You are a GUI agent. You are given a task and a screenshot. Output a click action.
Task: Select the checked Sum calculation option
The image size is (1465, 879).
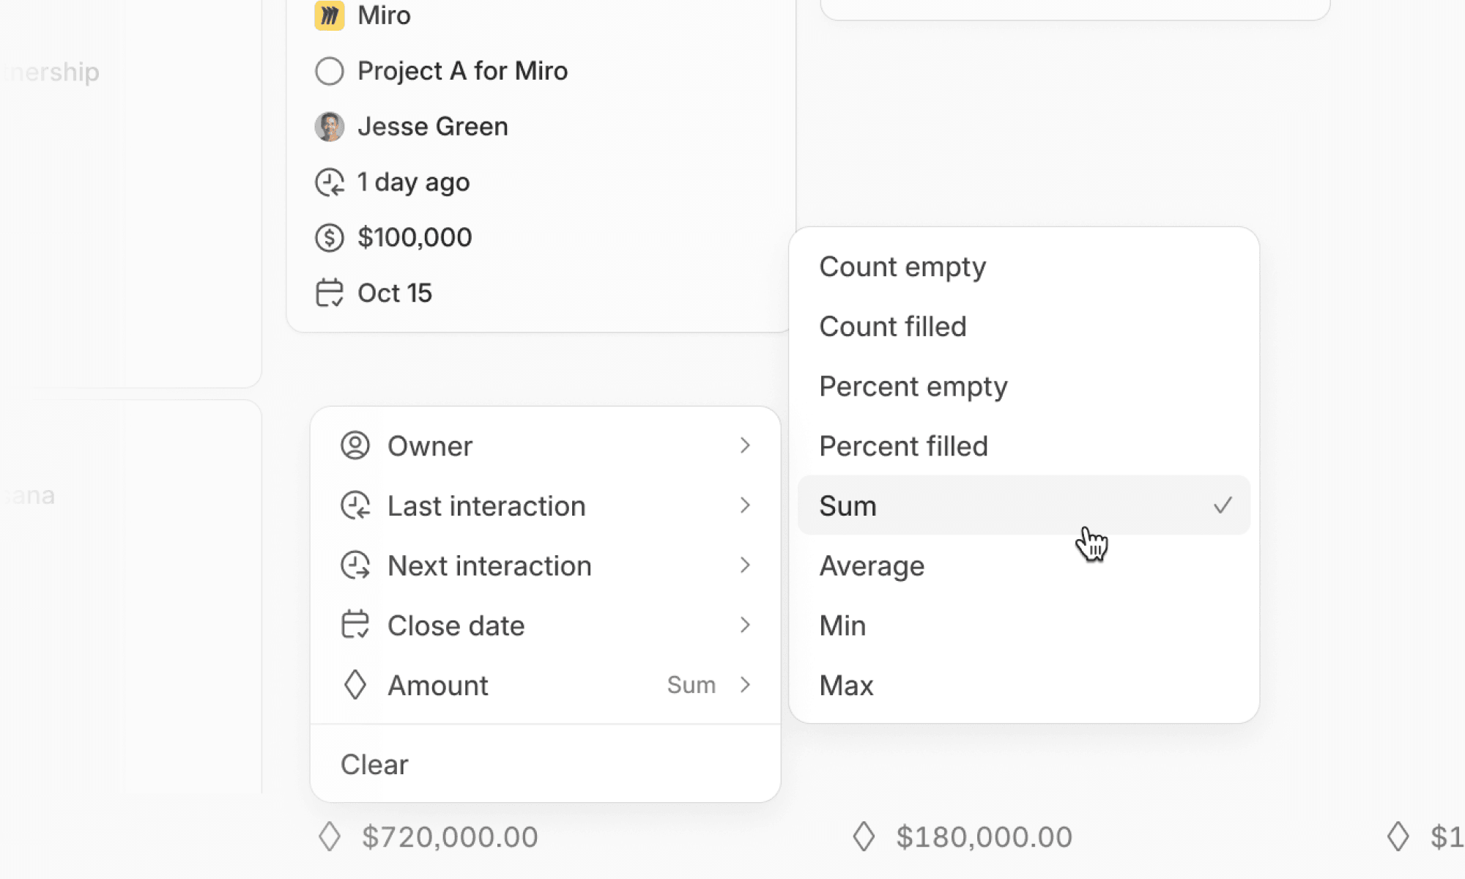pos(1023,505)
